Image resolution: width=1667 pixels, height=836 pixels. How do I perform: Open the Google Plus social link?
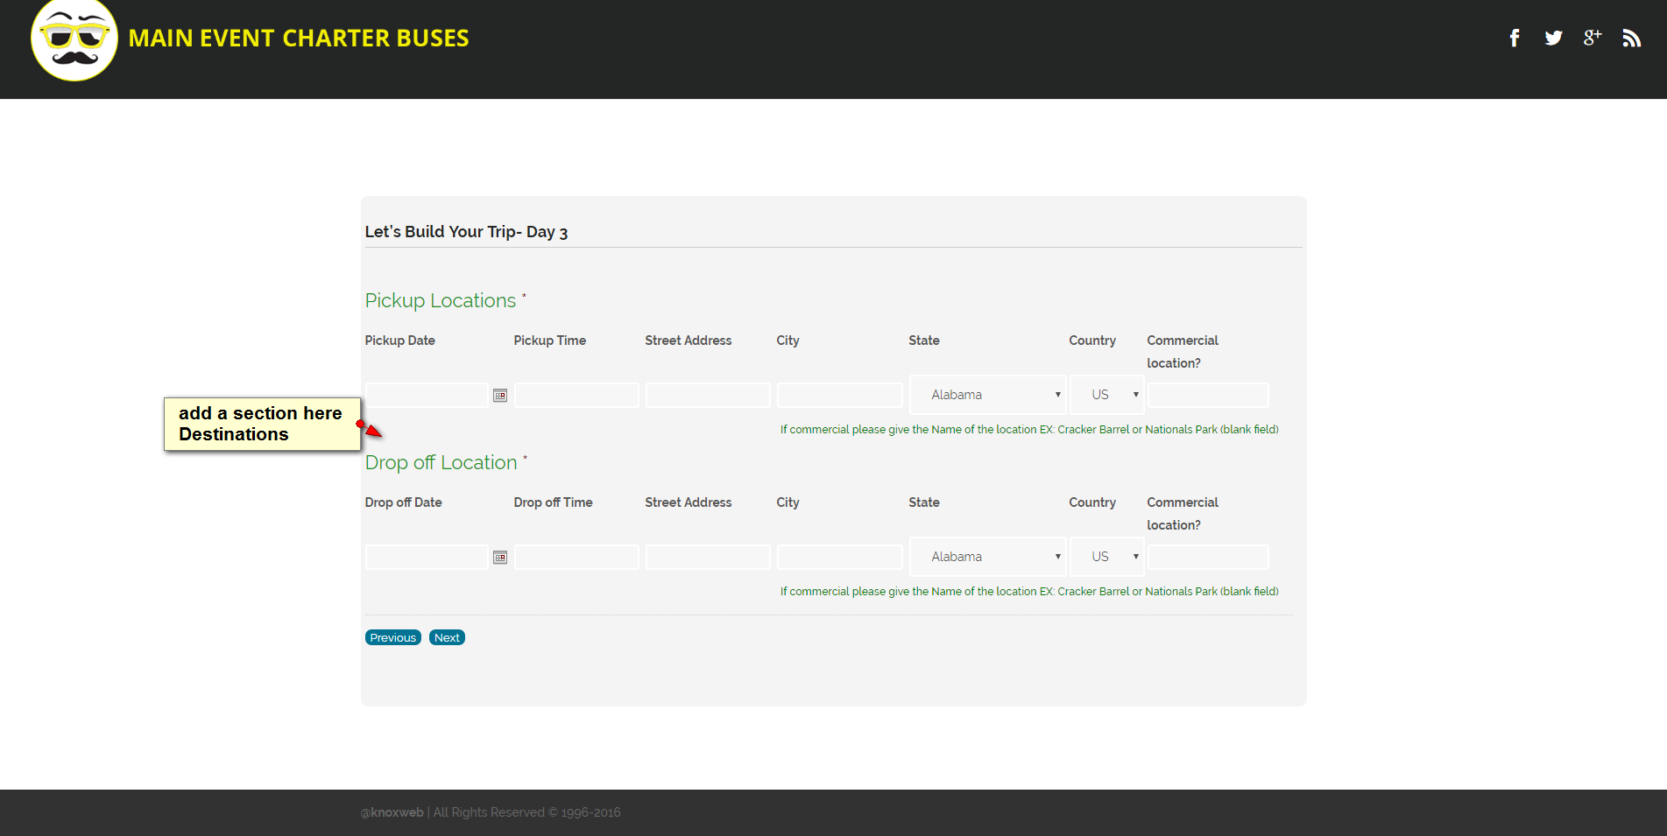[x=1592, y=38]
